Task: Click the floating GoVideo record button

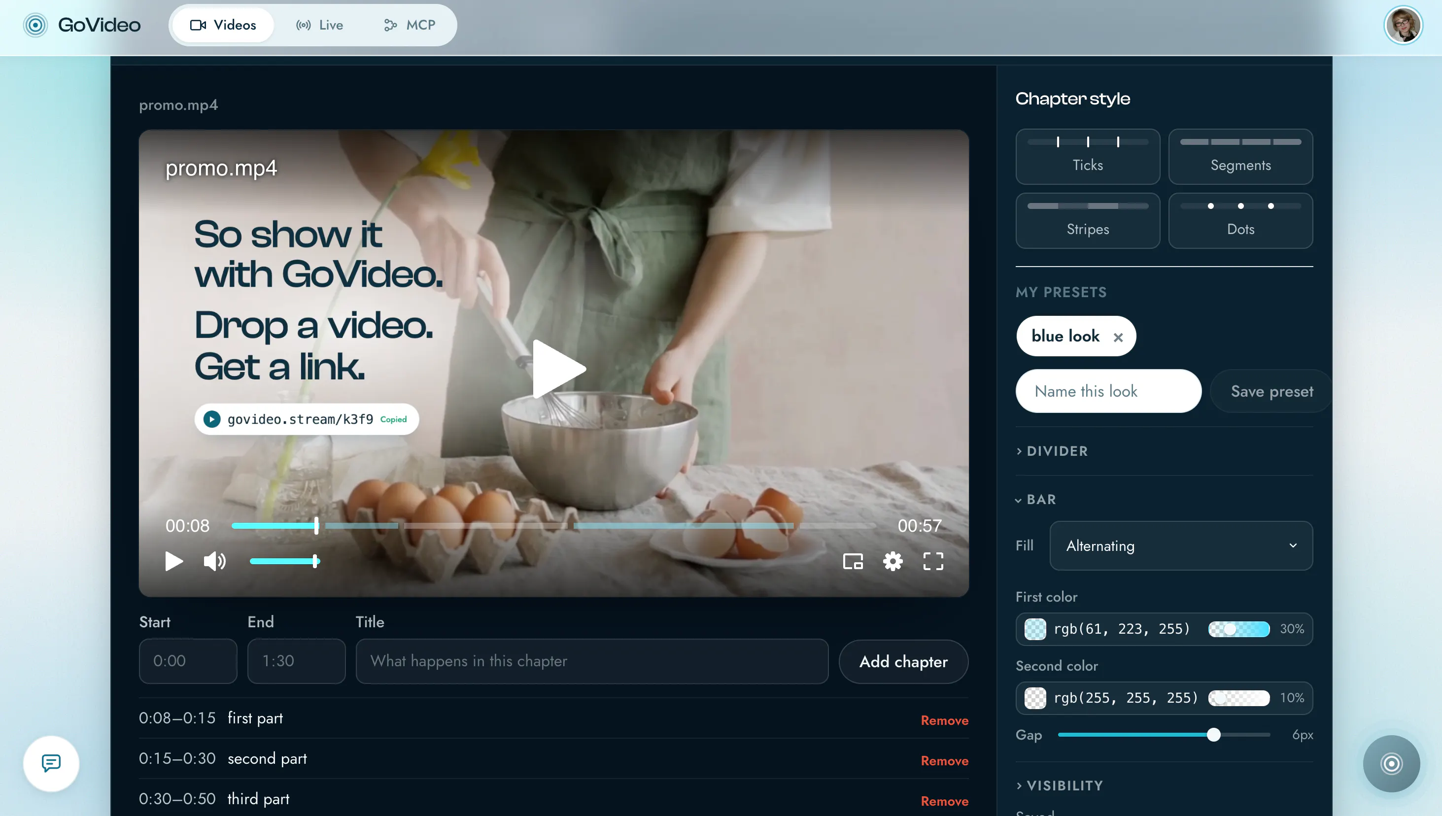Action: pos(1391,763)
